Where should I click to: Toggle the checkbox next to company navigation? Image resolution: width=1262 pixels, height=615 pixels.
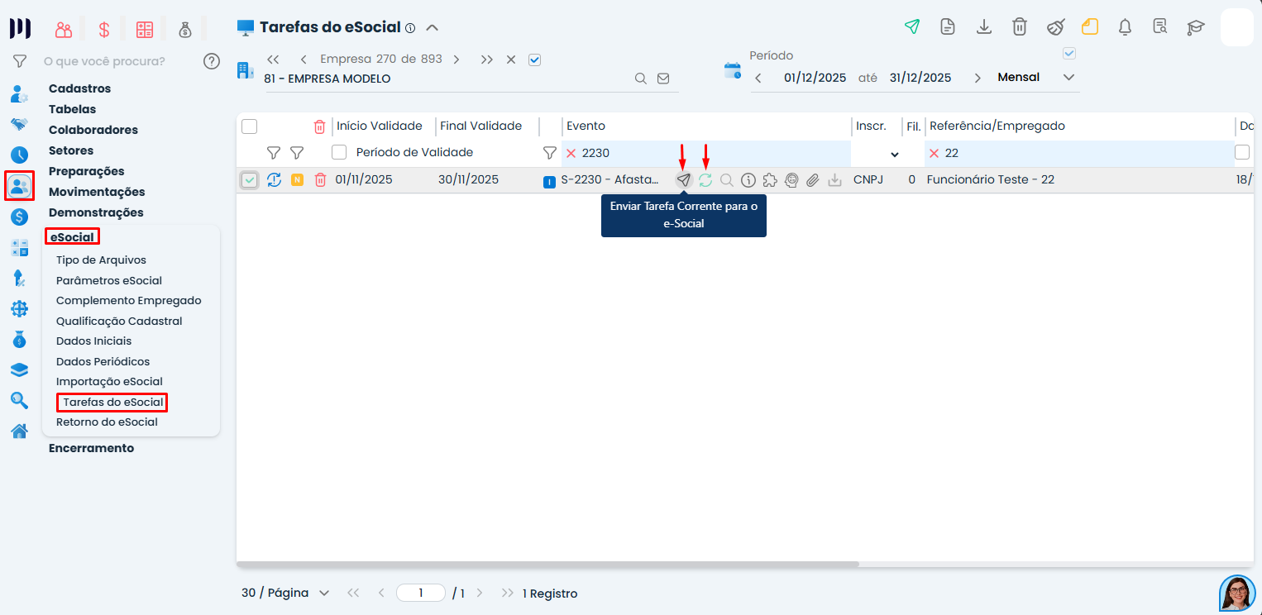[534, 60]
